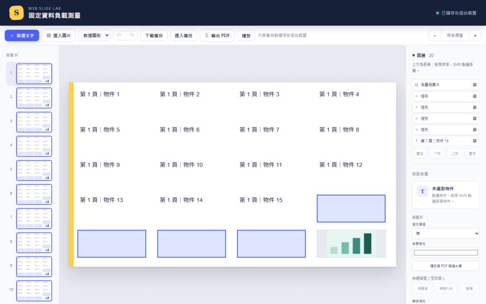The height and width of the screenshot is (304, 486).
Task: Select the bar chart image on the slide
Action: point(351,244)
